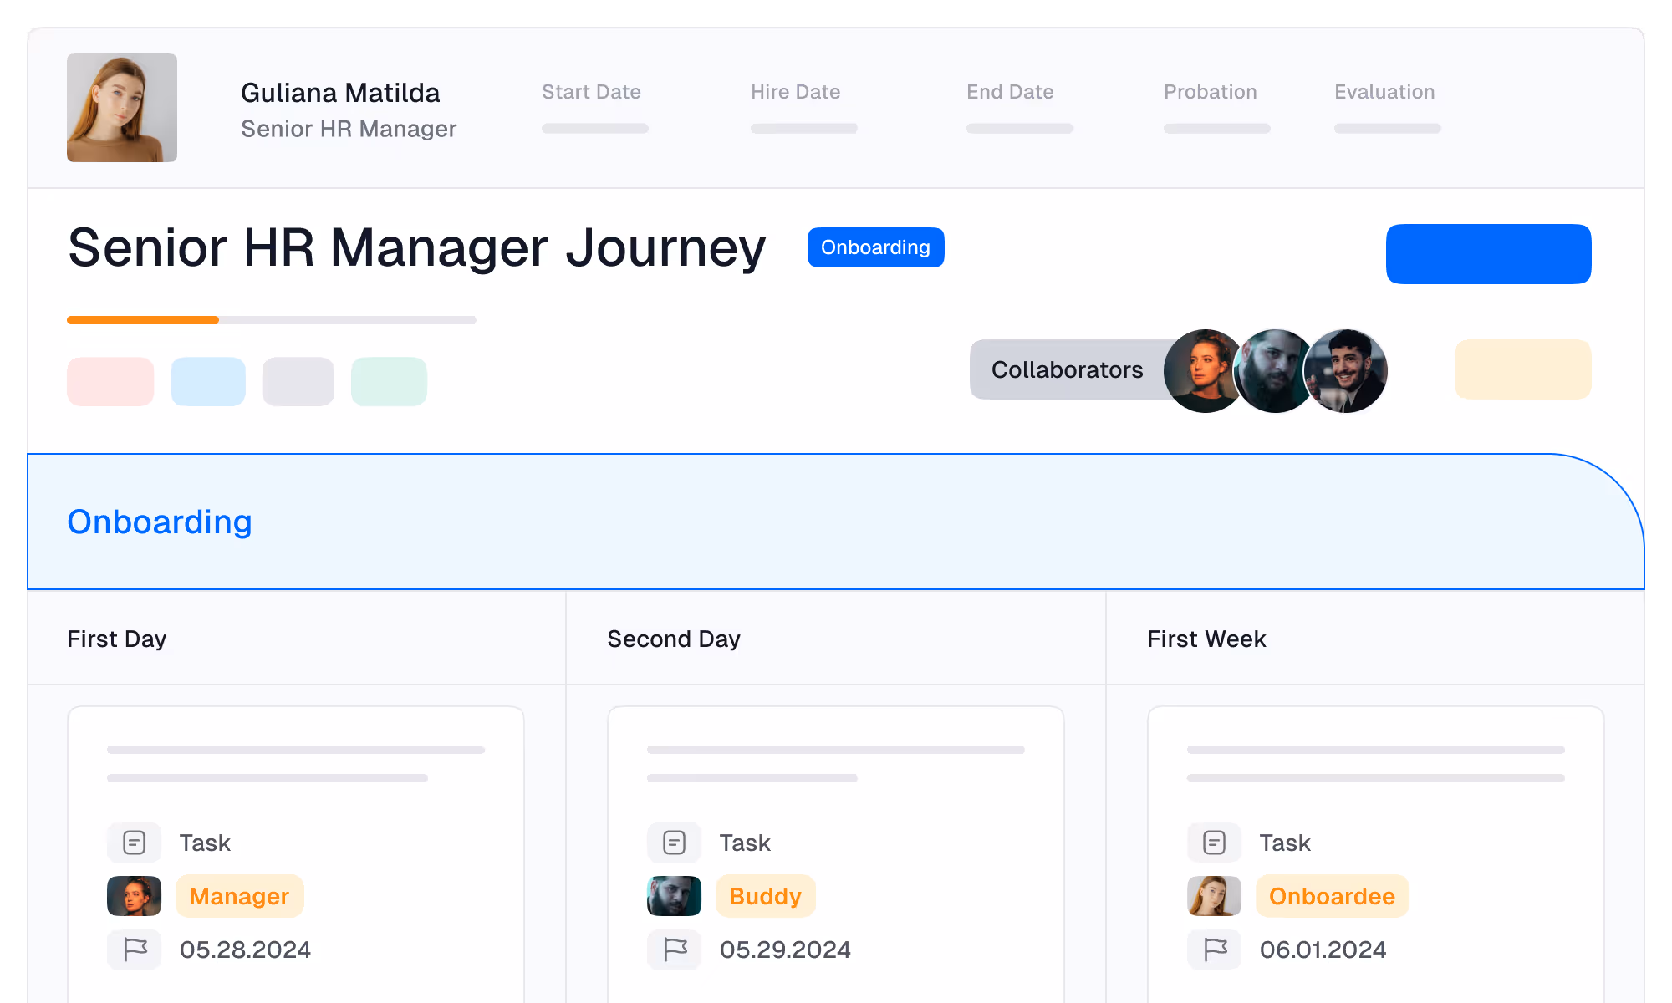The width and height of the screenshot is (1672, 1003).
Task: Click the orange journey progress bar
Action: (143, 320)
